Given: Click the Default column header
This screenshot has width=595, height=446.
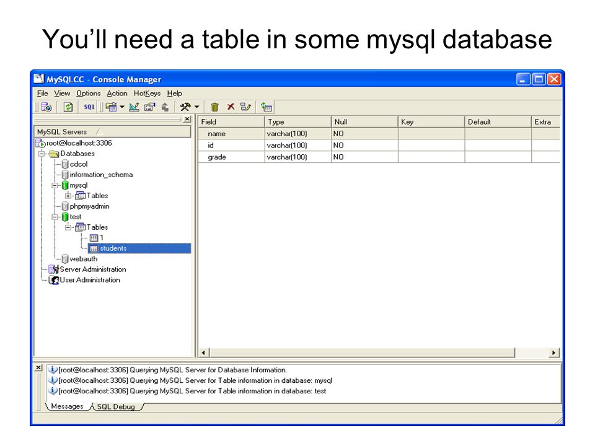Looking at the screenshot, I should point(498,122).
